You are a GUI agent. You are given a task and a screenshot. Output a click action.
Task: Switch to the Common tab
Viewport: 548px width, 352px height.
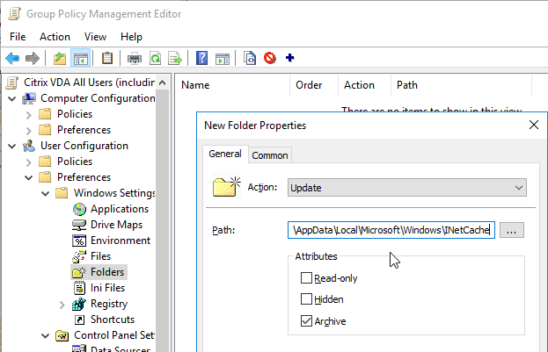click(x=270, y=155)
